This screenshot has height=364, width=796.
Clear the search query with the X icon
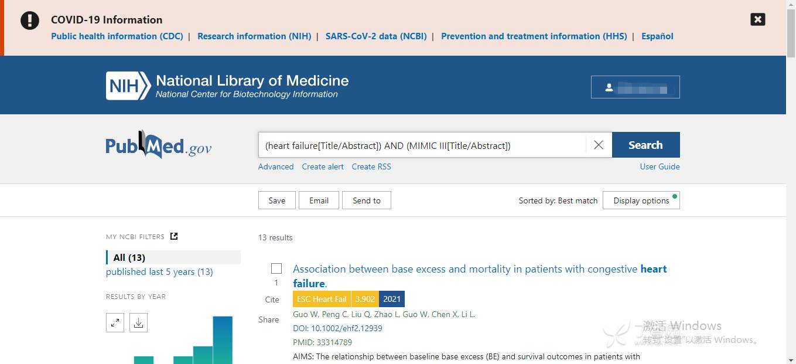tap(598, 145)
